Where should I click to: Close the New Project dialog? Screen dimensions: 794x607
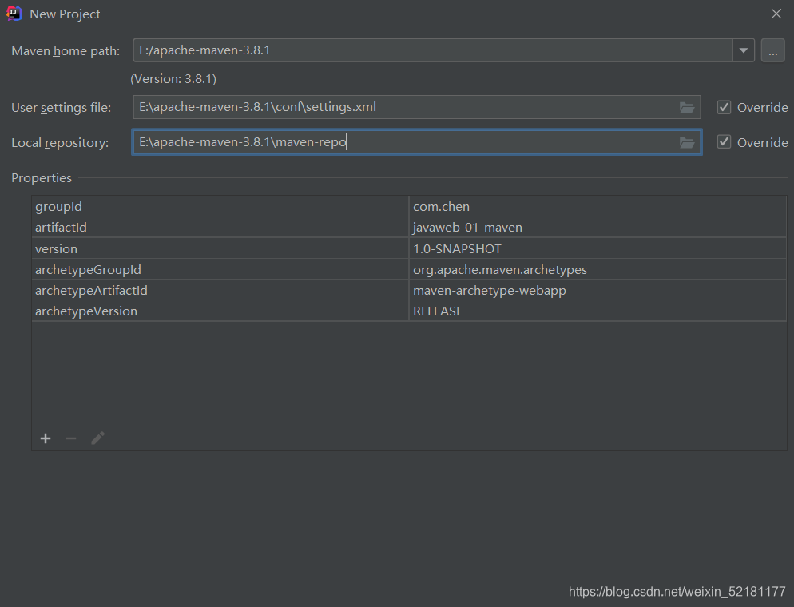pos(776,14)
